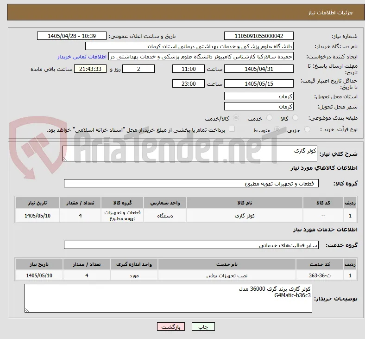
Task: Click the price validity date 1405/05/15
Action: [258, 83]
